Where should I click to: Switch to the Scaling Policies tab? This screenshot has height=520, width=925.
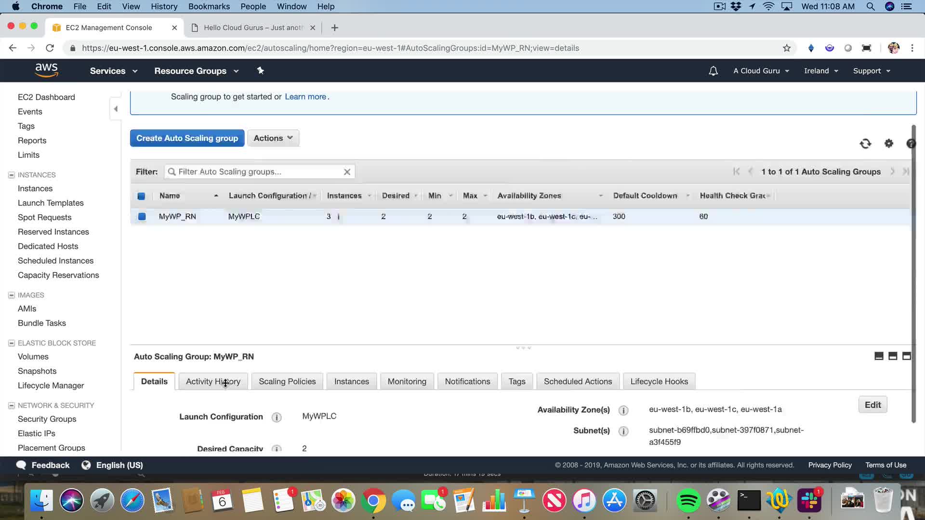coord(287,381)
